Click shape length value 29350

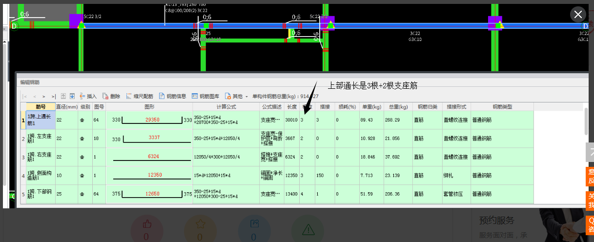[152, 120]
